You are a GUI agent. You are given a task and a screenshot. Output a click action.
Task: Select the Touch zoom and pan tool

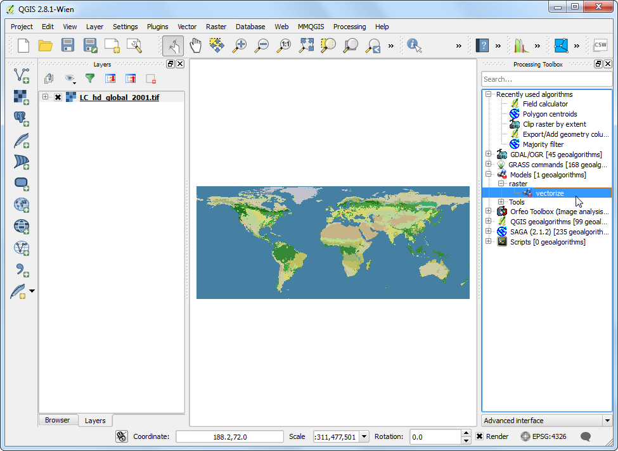click(172, 46)
